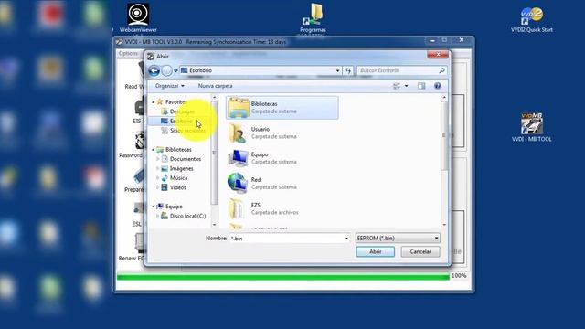Select the Equipo tree header

pos(169,207)
